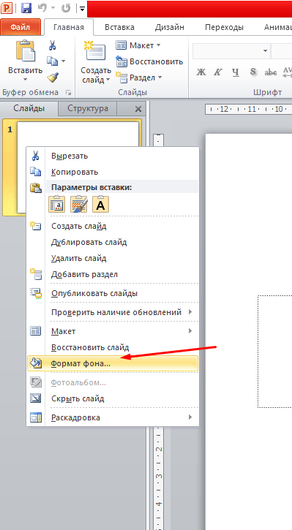Click the Скрыть слайд menu icon

tap(36, 398)
